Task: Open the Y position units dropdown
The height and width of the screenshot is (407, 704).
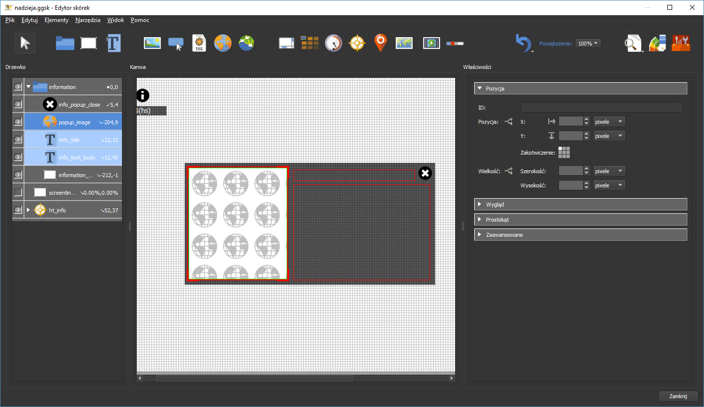Action: click(609, 136)
